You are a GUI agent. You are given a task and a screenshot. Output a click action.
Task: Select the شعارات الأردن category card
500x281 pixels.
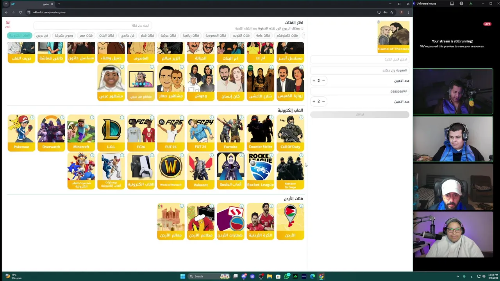(230, 221)
